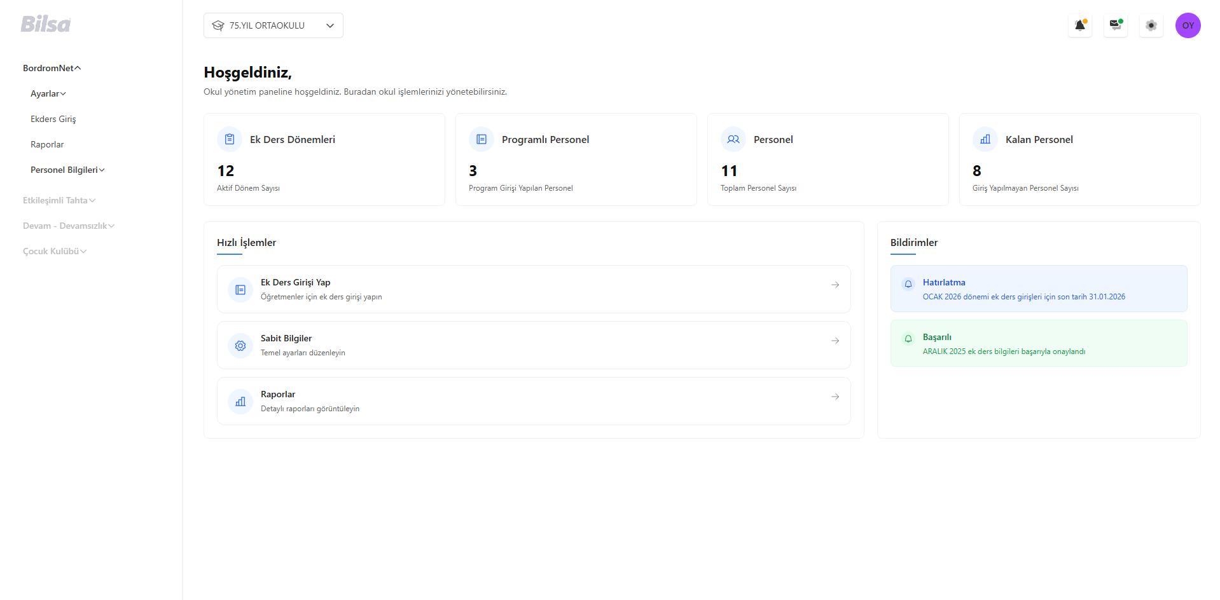Open the Ek Ders Girişi Yap quick action
The width and height of the screenshot is (1220, 600).
(x=533, y=289)
